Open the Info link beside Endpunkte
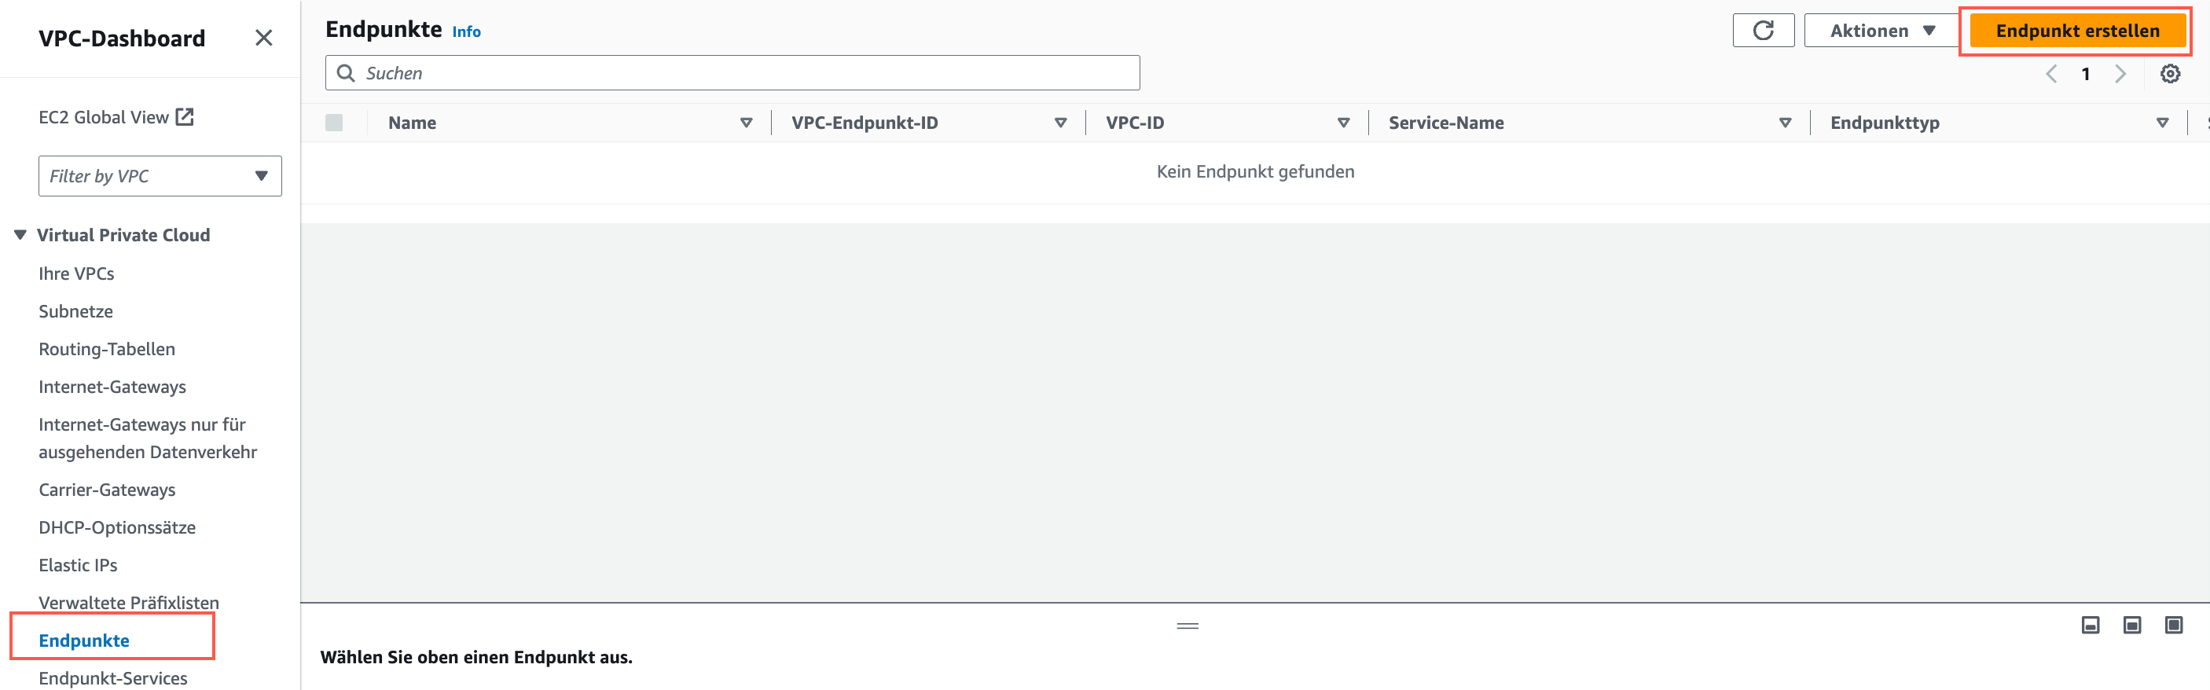The image size is (2210, 690). pyautogui.click(x=466, y=31)
